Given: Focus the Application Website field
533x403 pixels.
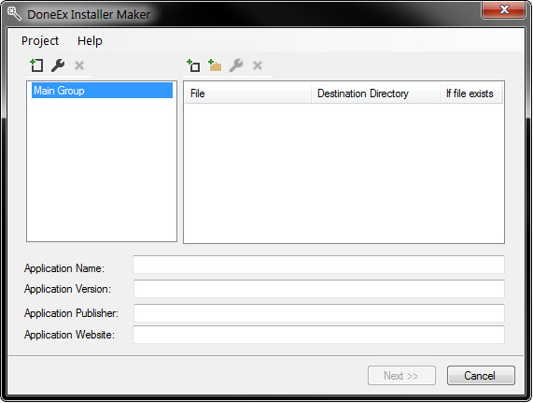Looking at the screenshot, I should [x=318, y=335].
